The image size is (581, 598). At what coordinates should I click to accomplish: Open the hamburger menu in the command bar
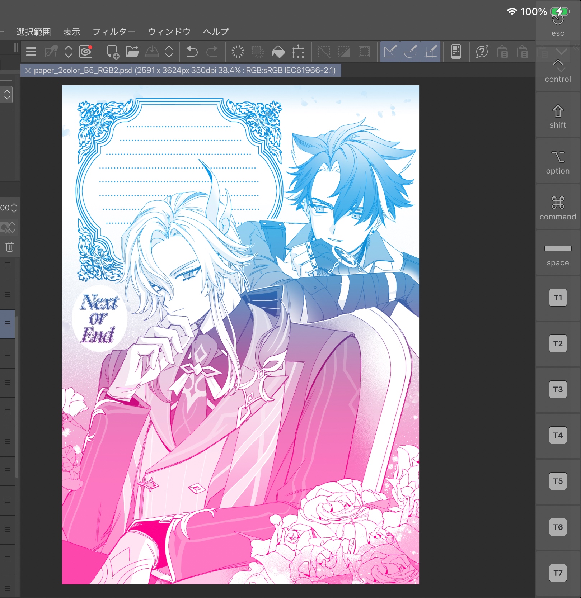[31, 52]
